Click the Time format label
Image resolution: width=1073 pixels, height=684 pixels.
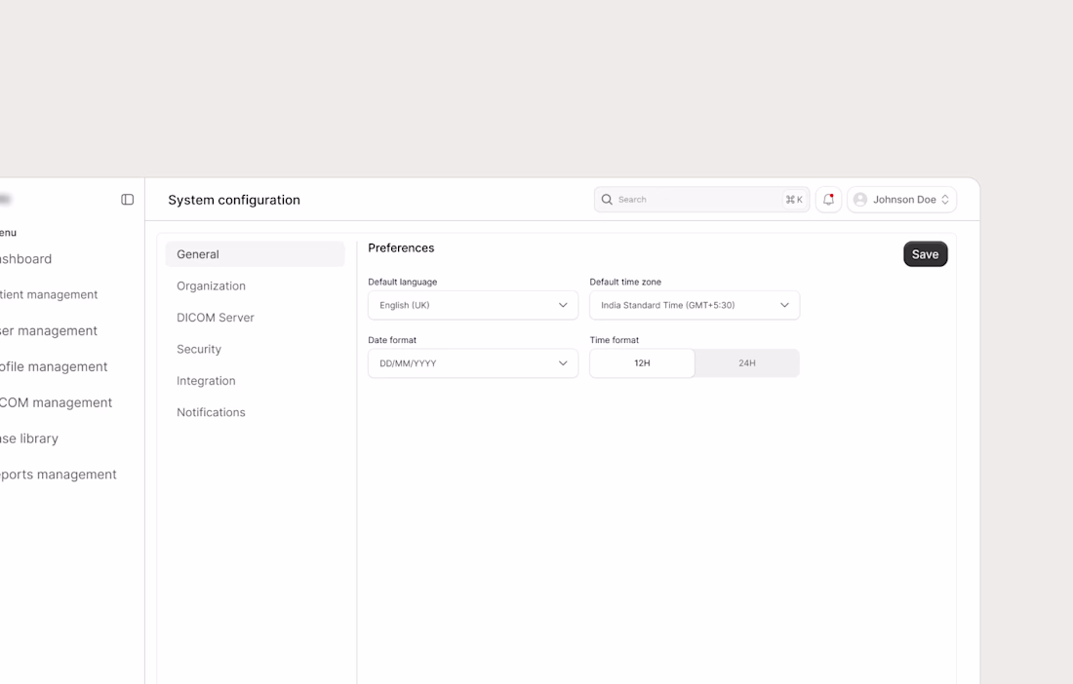pyautogui.click(x=615, y=340)
